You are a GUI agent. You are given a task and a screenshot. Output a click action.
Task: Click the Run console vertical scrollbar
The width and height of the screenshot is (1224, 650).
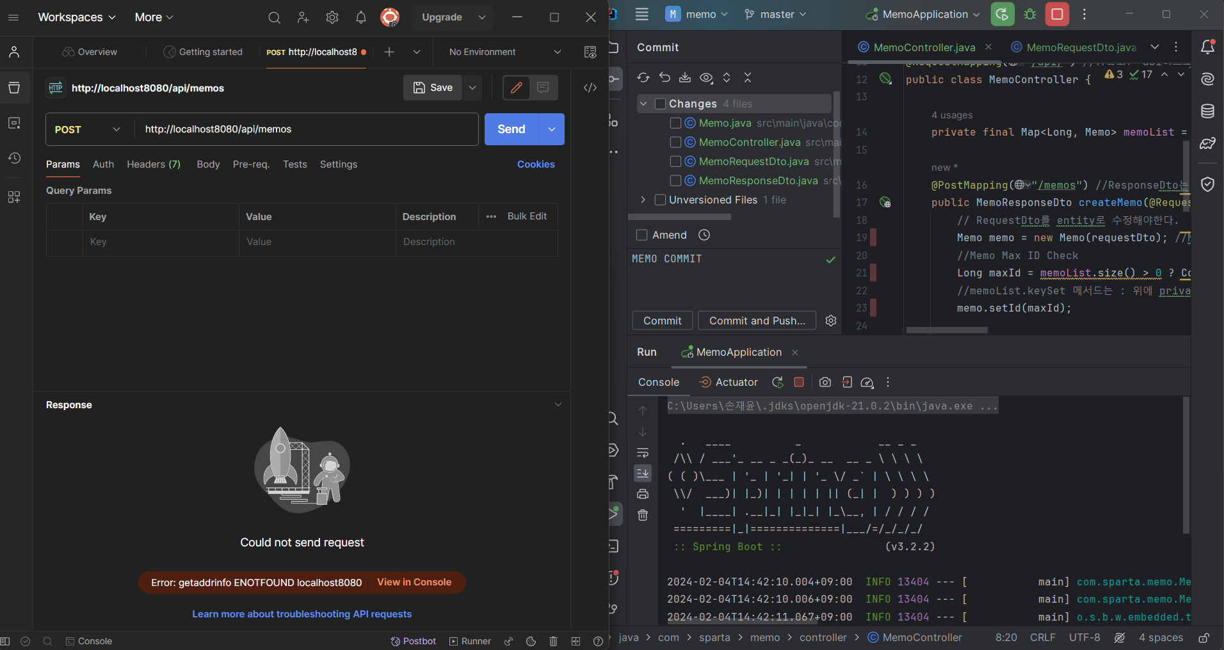coord(1186,465)
